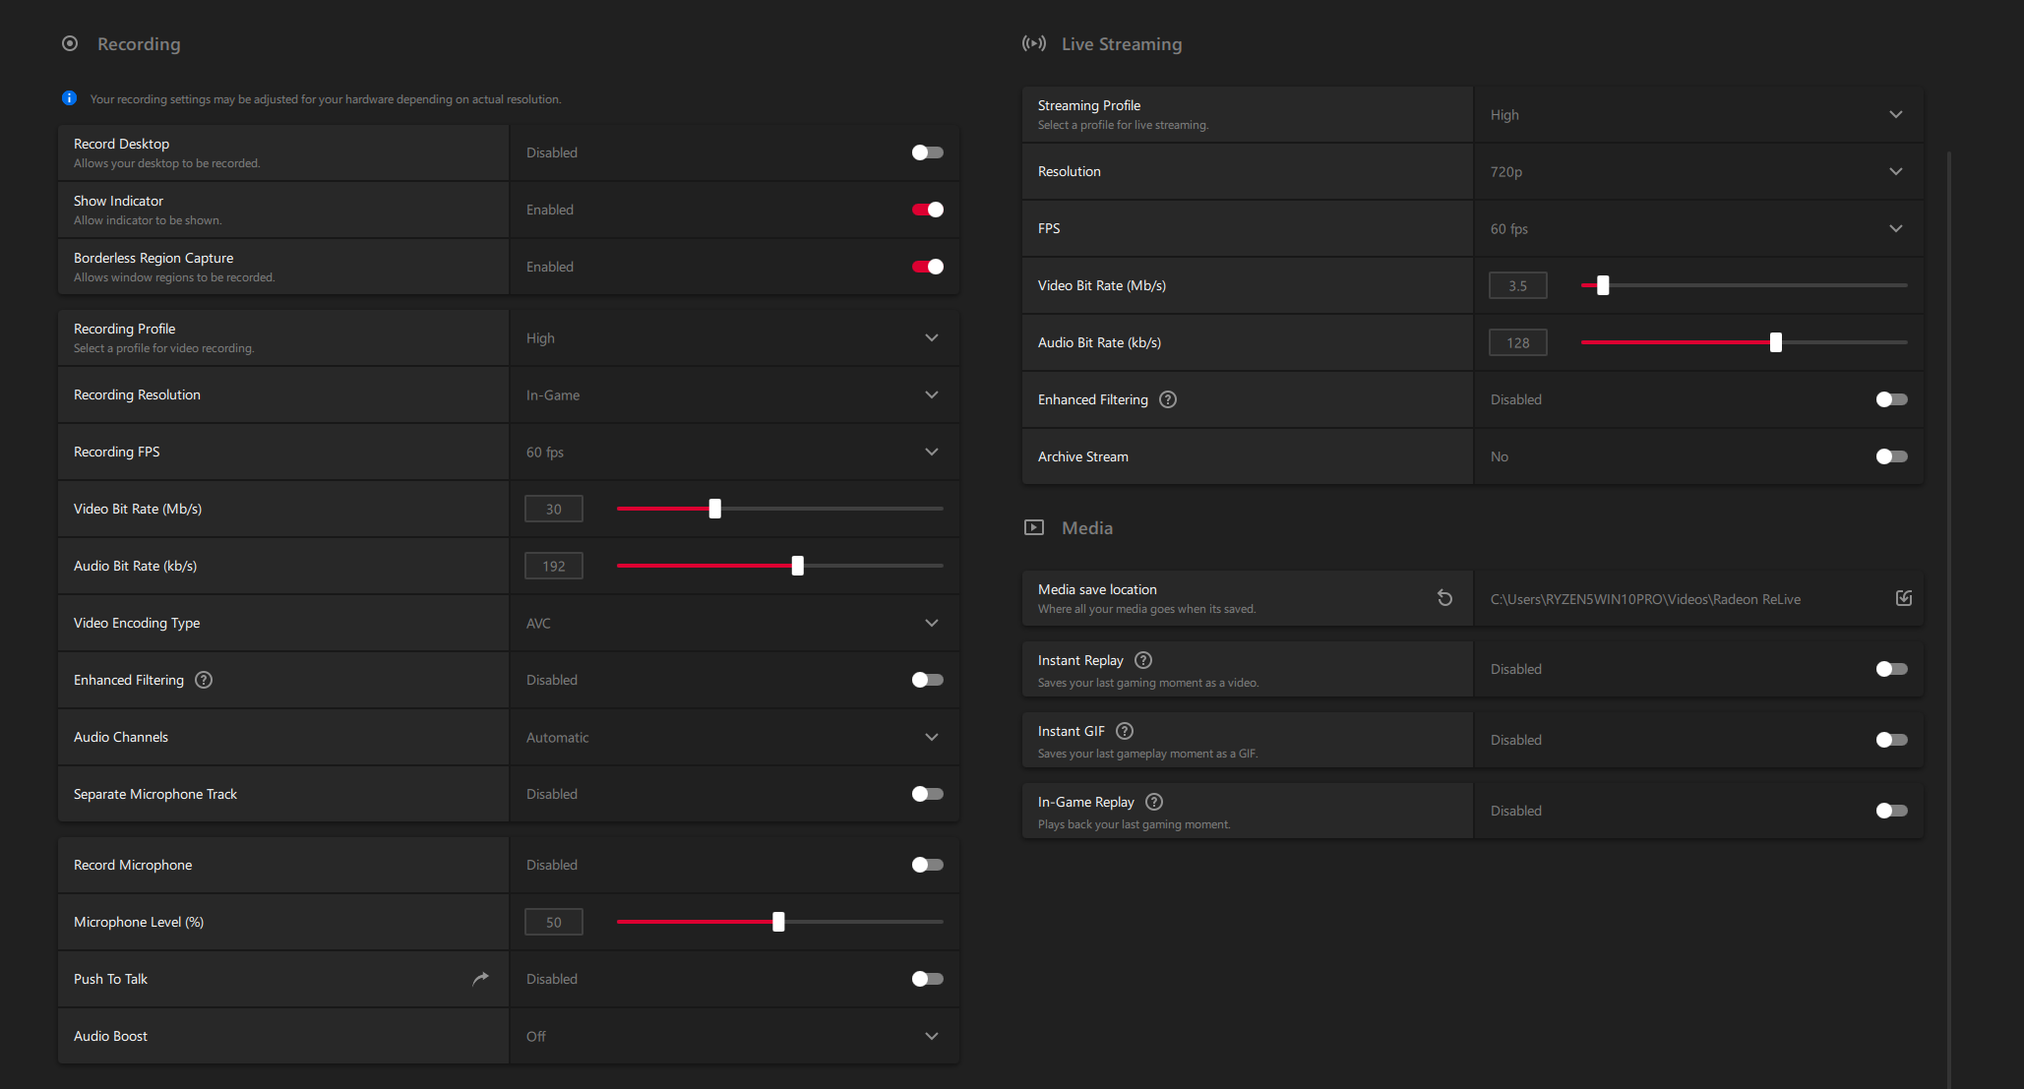
Task: Open the Video Encoding Type dropdown
Action: click(x=734, y=623)
